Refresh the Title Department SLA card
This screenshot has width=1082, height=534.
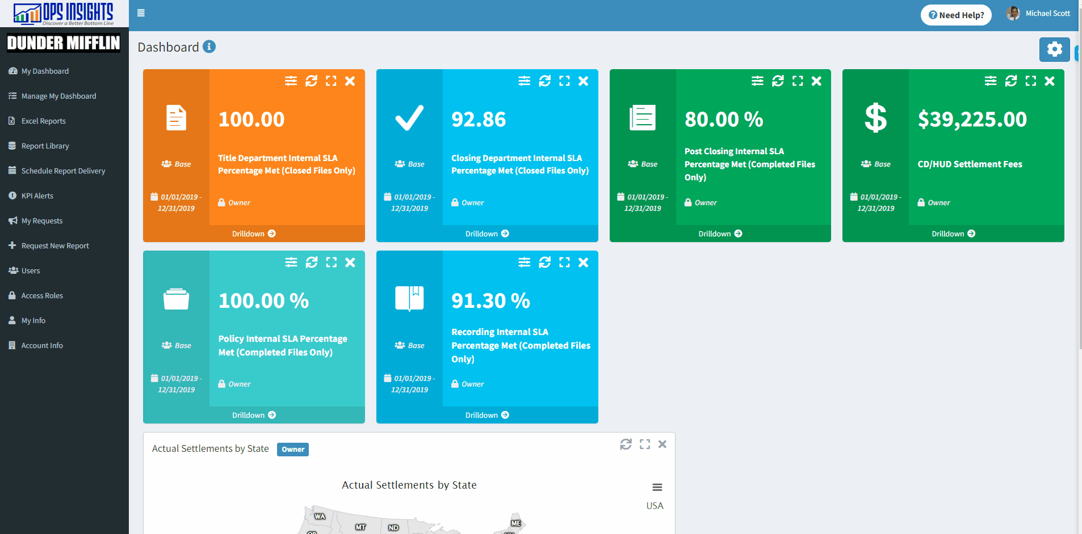[x=311, y=81]
